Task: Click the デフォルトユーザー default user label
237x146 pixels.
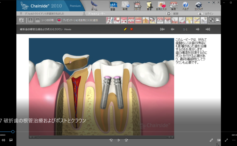Action: (97, 14)
